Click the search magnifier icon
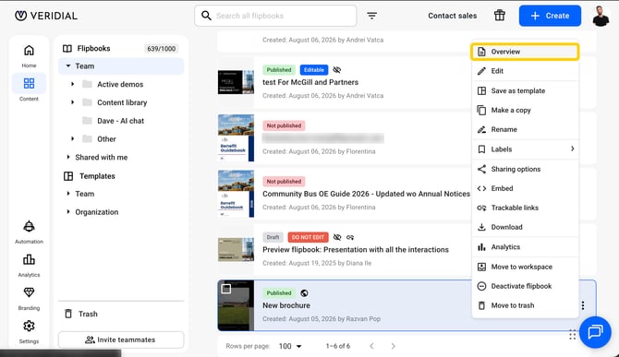The image size is (619, 357). tap(206, 16)
